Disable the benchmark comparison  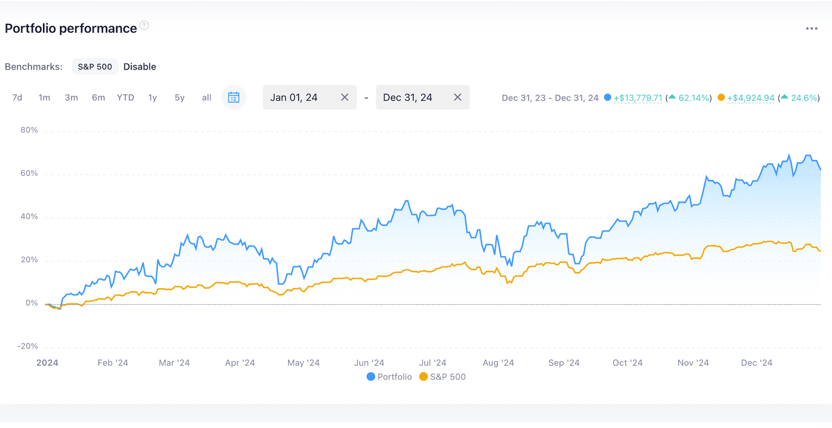tap(140, 67)
